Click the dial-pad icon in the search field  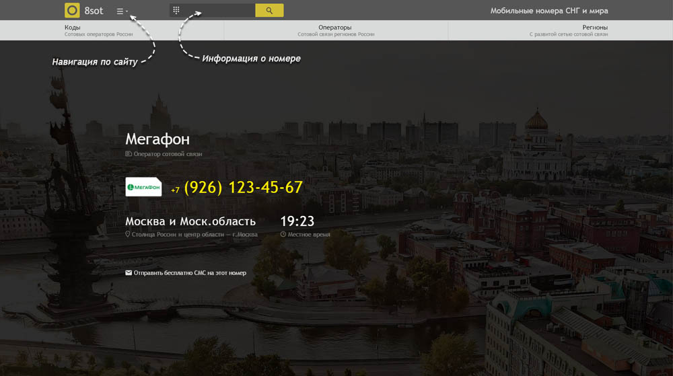click(x=176, y=10)
